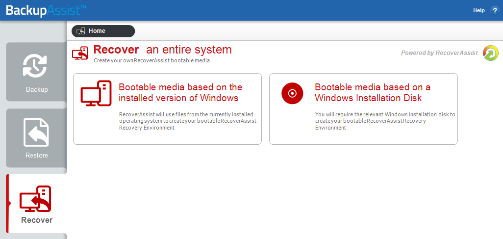
Task: Choose bootable media based on Windows Installation Disk
Action: [363, 109]
